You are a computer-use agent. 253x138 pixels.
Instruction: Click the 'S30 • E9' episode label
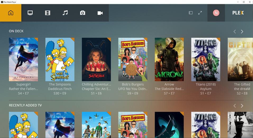(x=60, y=93)
